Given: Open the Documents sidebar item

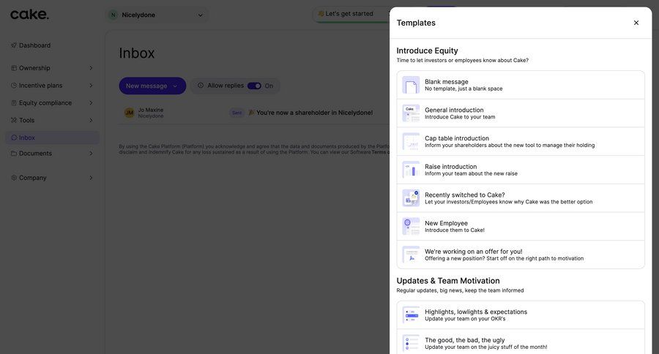Looking at the screenshot, I should click(x=35, y=154).
